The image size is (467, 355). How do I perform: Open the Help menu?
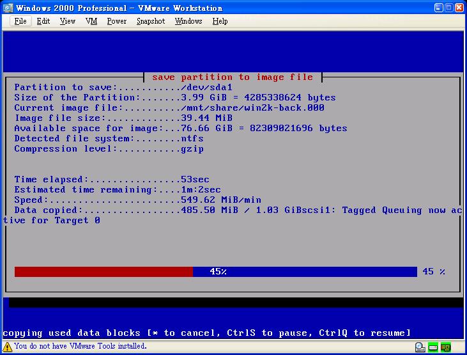(x=220, y=21)
